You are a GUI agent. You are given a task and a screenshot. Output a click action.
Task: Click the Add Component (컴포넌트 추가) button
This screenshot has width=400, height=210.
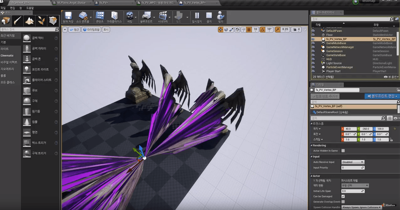click(x=325, y=96)
